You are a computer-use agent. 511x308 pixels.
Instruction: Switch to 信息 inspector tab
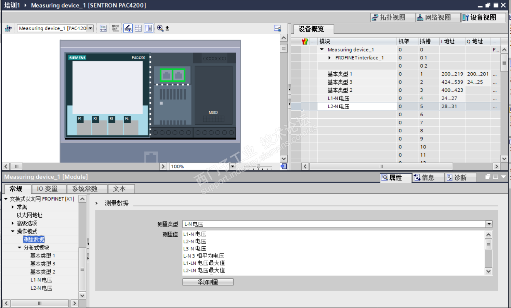coord(428,178)
